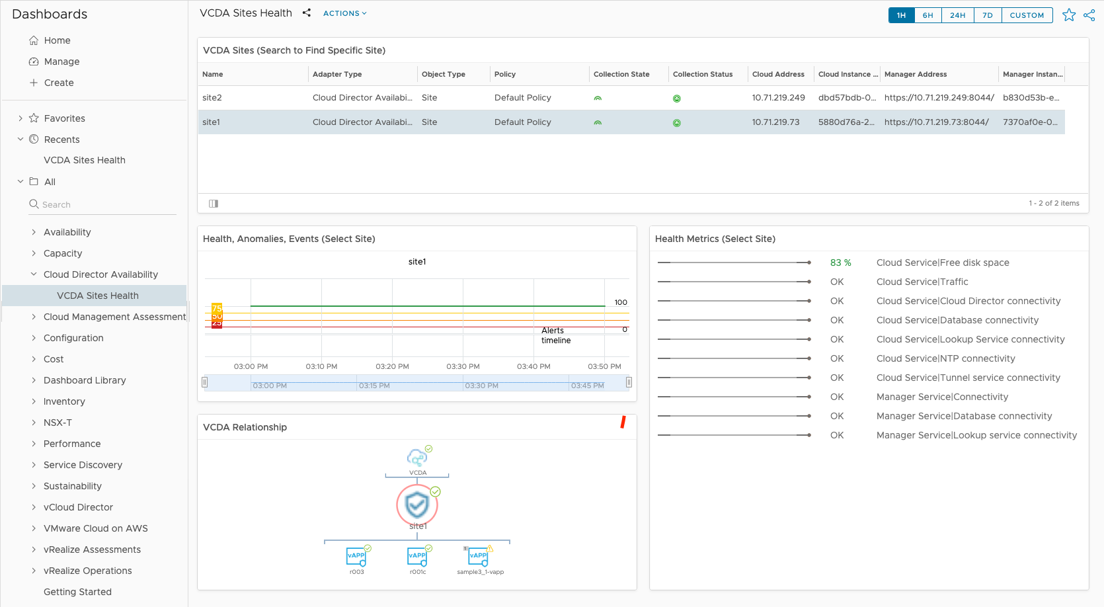Open Manage in the Dashboards sidebar
Image resolution: width=1104 pixels, height=607 pixels.
pyautogui.click(x=61, y=61)
